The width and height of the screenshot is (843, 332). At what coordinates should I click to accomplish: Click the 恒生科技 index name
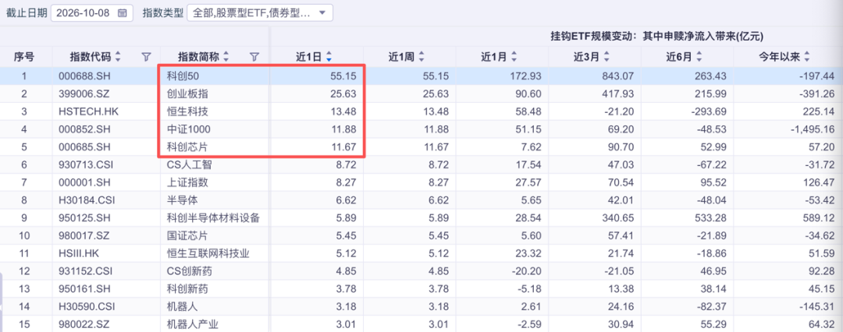click(x=187, y=111)
